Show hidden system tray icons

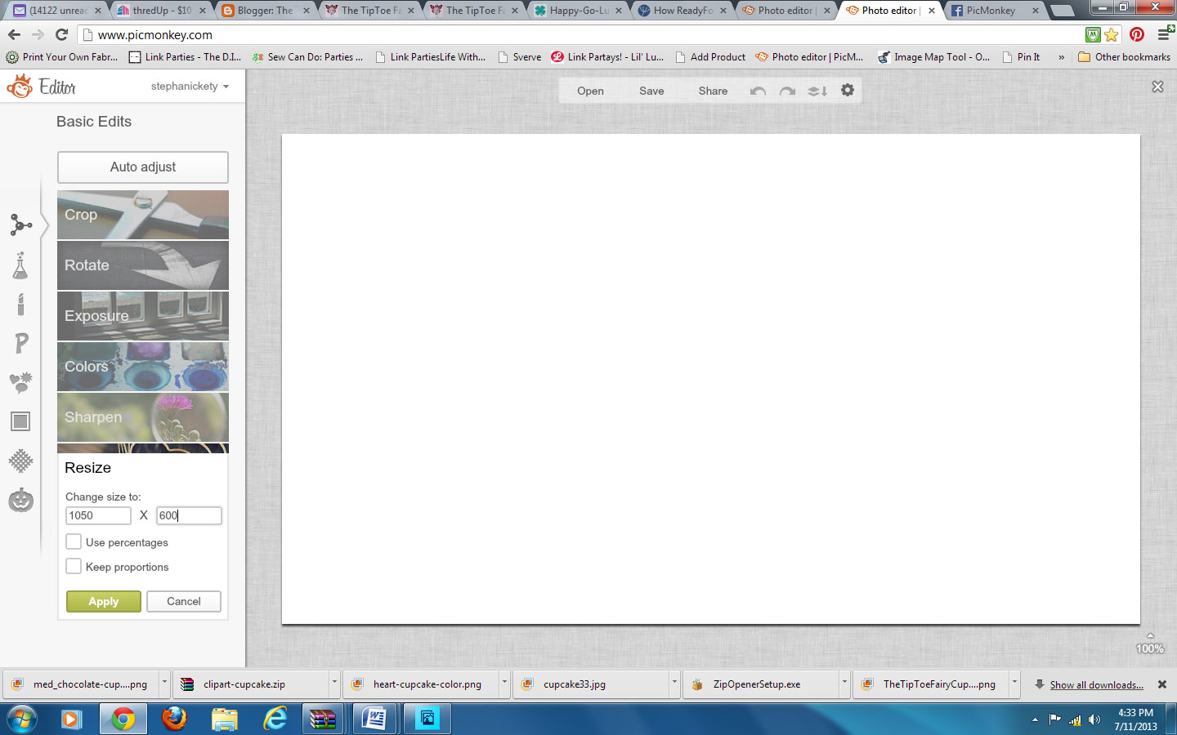coord(1035,719)
